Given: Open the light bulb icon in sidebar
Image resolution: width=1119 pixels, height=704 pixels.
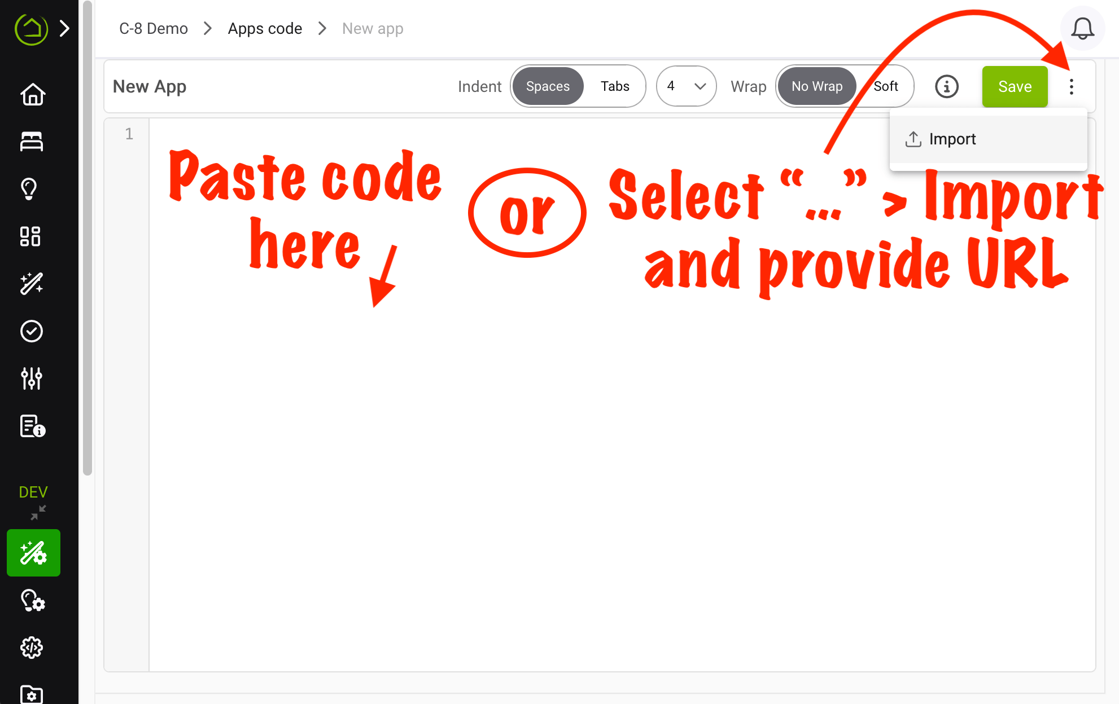Looking at the screenshot, I should click(29, 188).
